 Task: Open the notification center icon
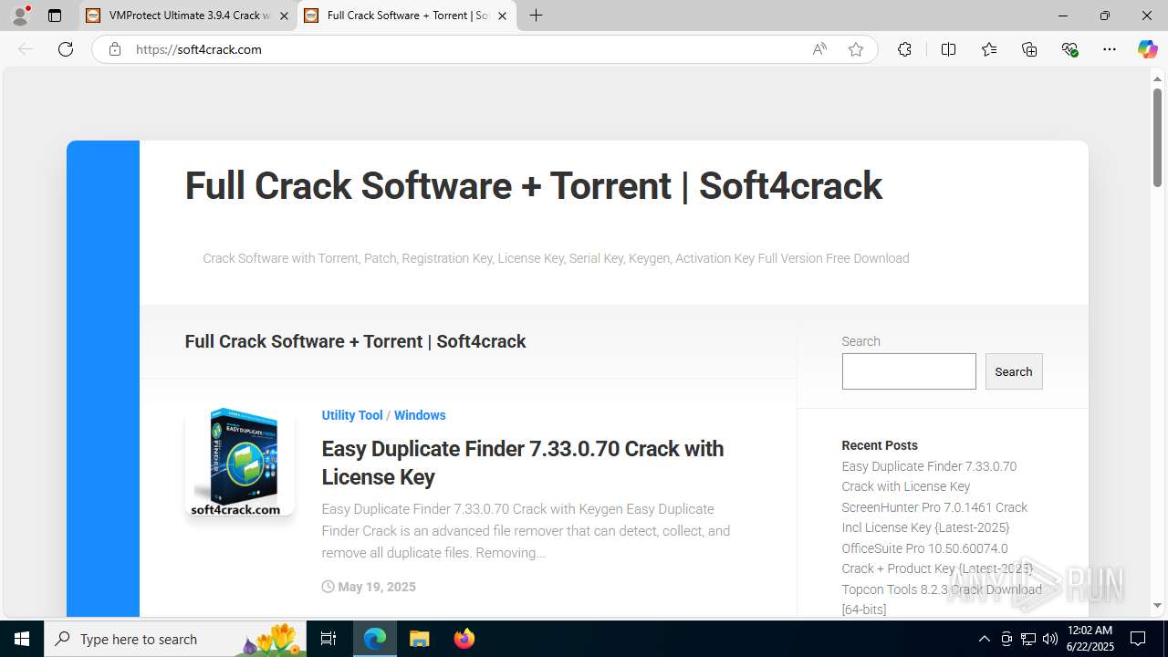pos(1138,639)
